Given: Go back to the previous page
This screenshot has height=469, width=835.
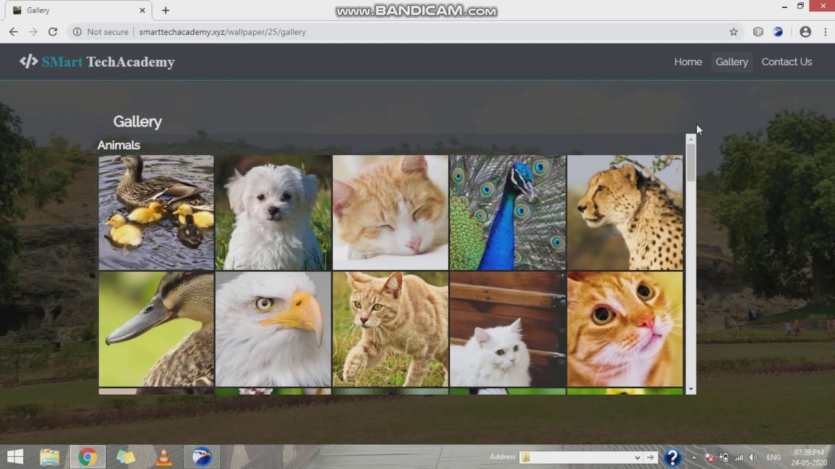Looking at the screenshot, I should tap(13, 31).
